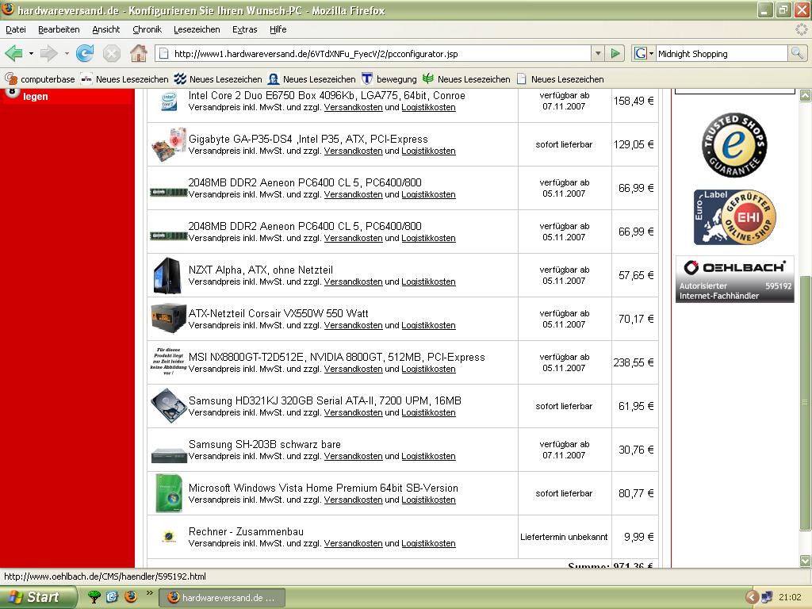This screenshot has height=609, width=812.
Task: Open the bewegung bookmark
Action: [x=389, y=79]
